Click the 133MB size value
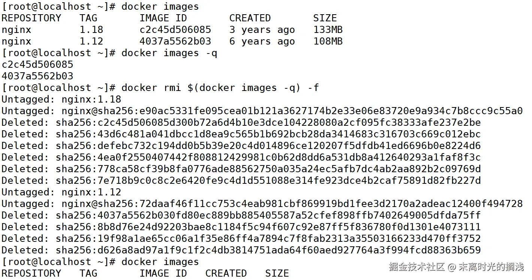532x280 pixels. [328, 30]
